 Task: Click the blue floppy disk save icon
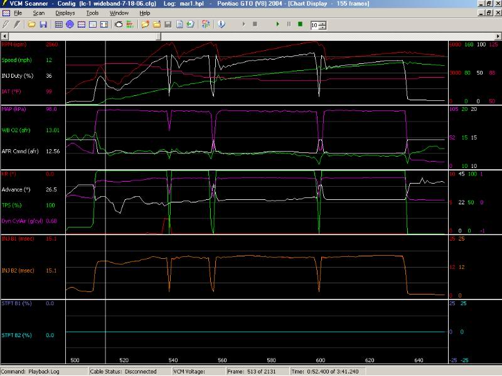click(43, 24)
